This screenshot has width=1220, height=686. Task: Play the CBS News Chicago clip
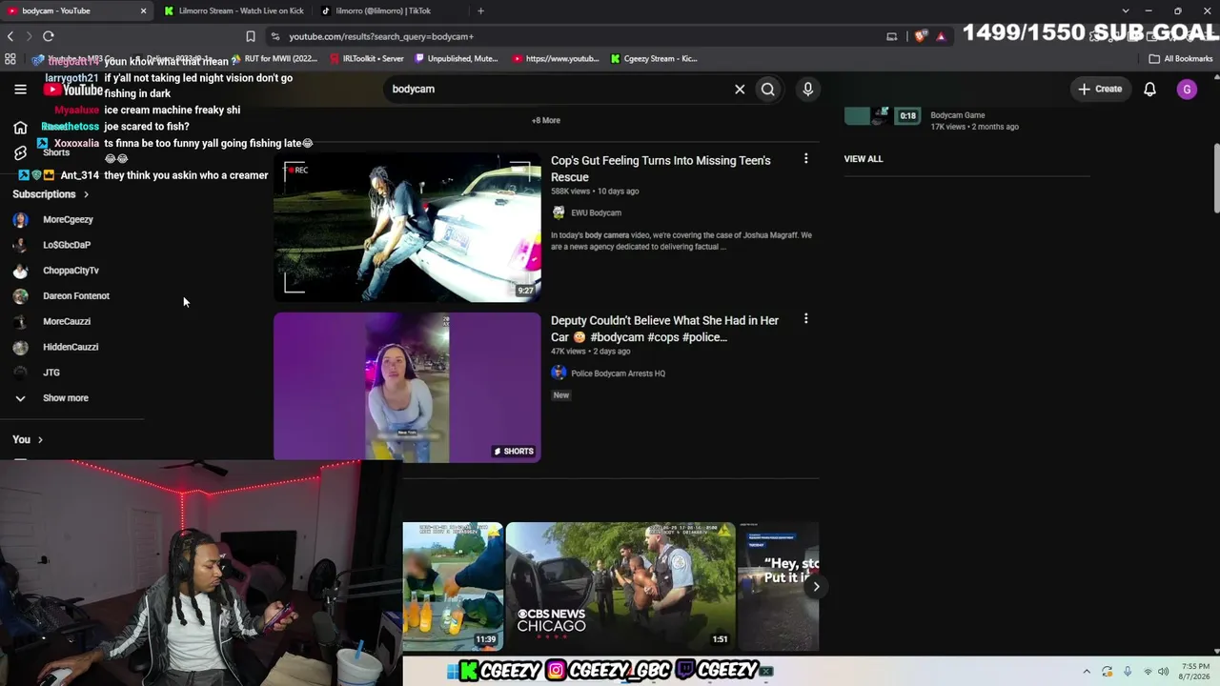point(620,586)
